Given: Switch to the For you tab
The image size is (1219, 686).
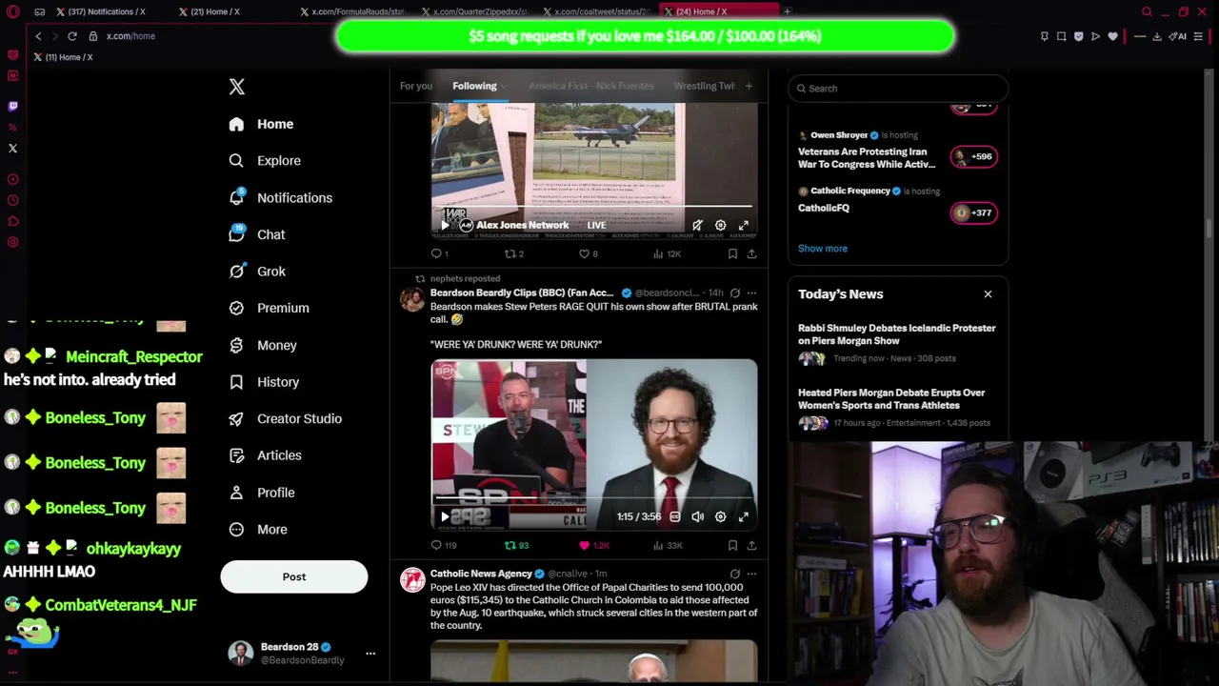Looking at the screenshot, I should (415, 86).
